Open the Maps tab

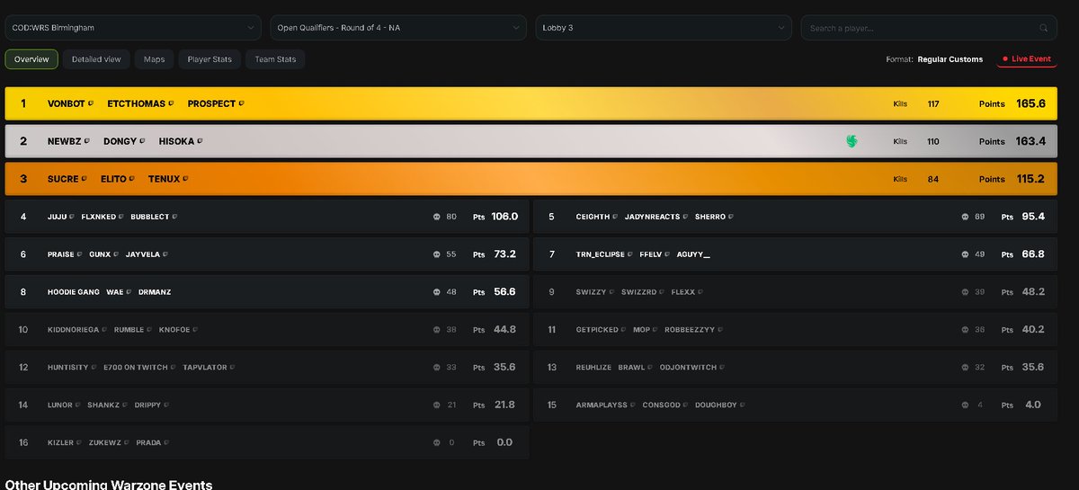(154, 59)
